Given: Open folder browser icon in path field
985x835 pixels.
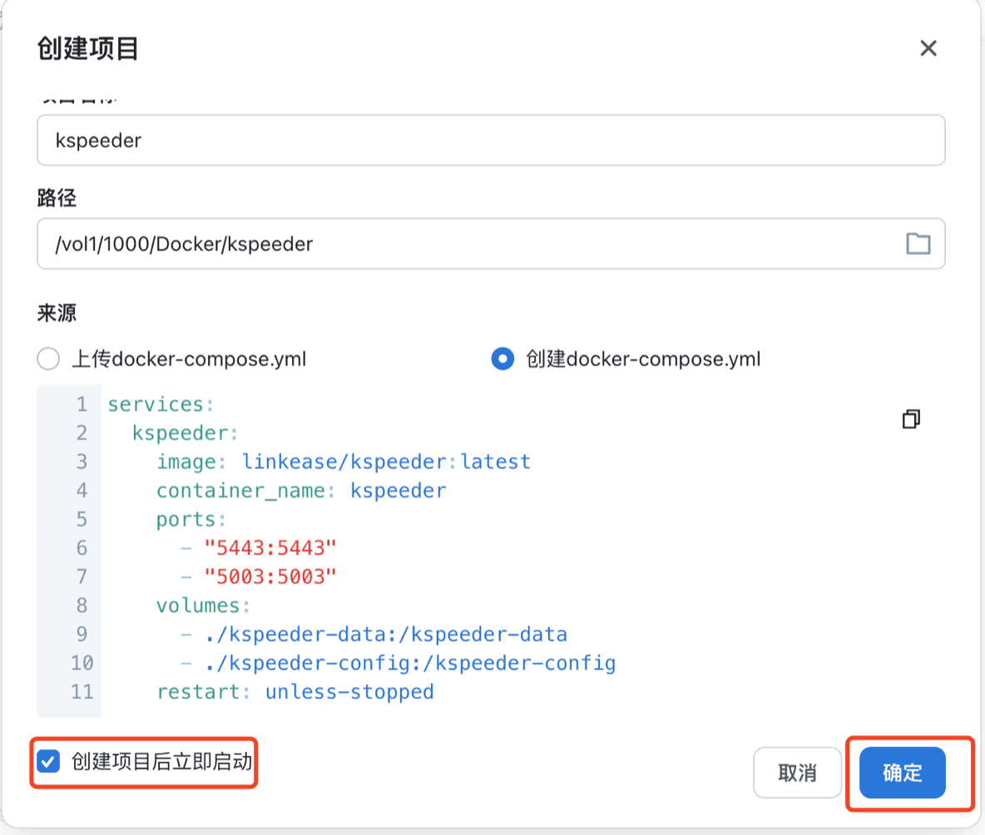Looking at the screenshot, I should point(918,244).
